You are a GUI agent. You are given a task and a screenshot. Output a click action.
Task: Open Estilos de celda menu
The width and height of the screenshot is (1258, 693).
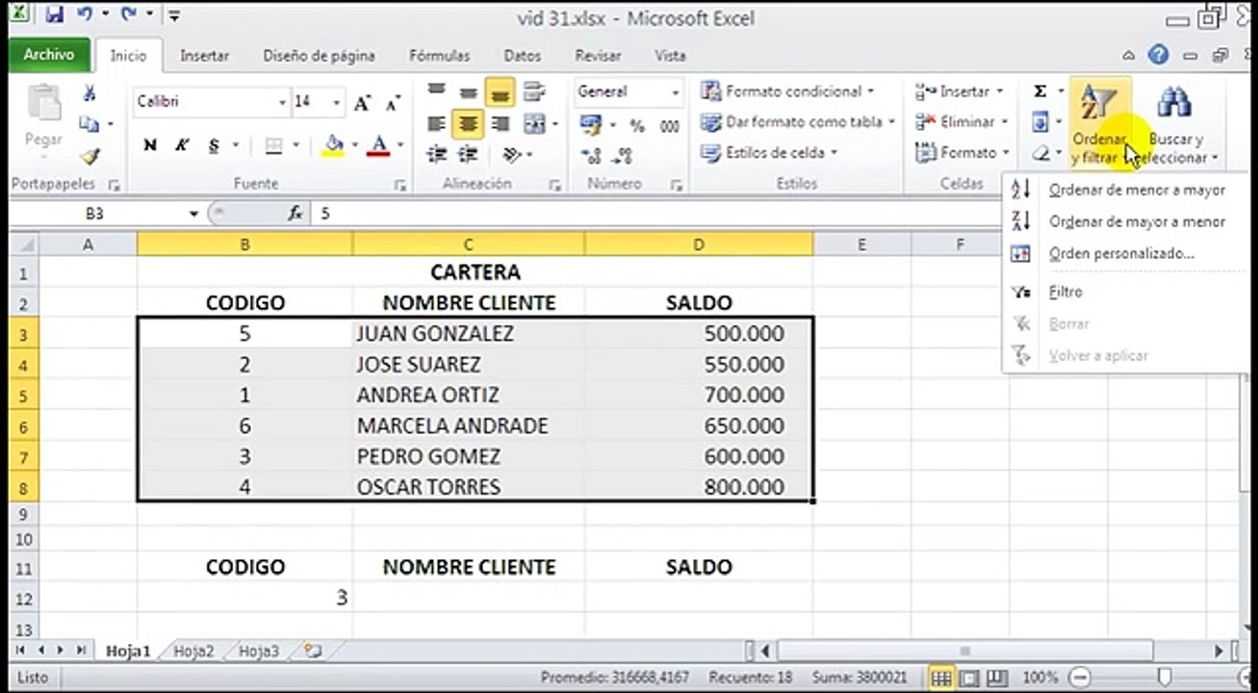point(769,152)
